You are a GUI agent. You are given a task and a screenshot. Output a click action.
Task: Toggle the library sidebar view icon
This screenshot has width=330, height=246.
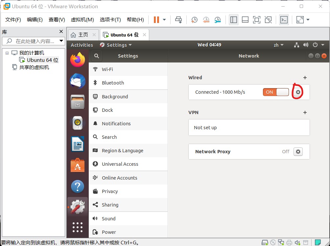click(x=234, y=20)
